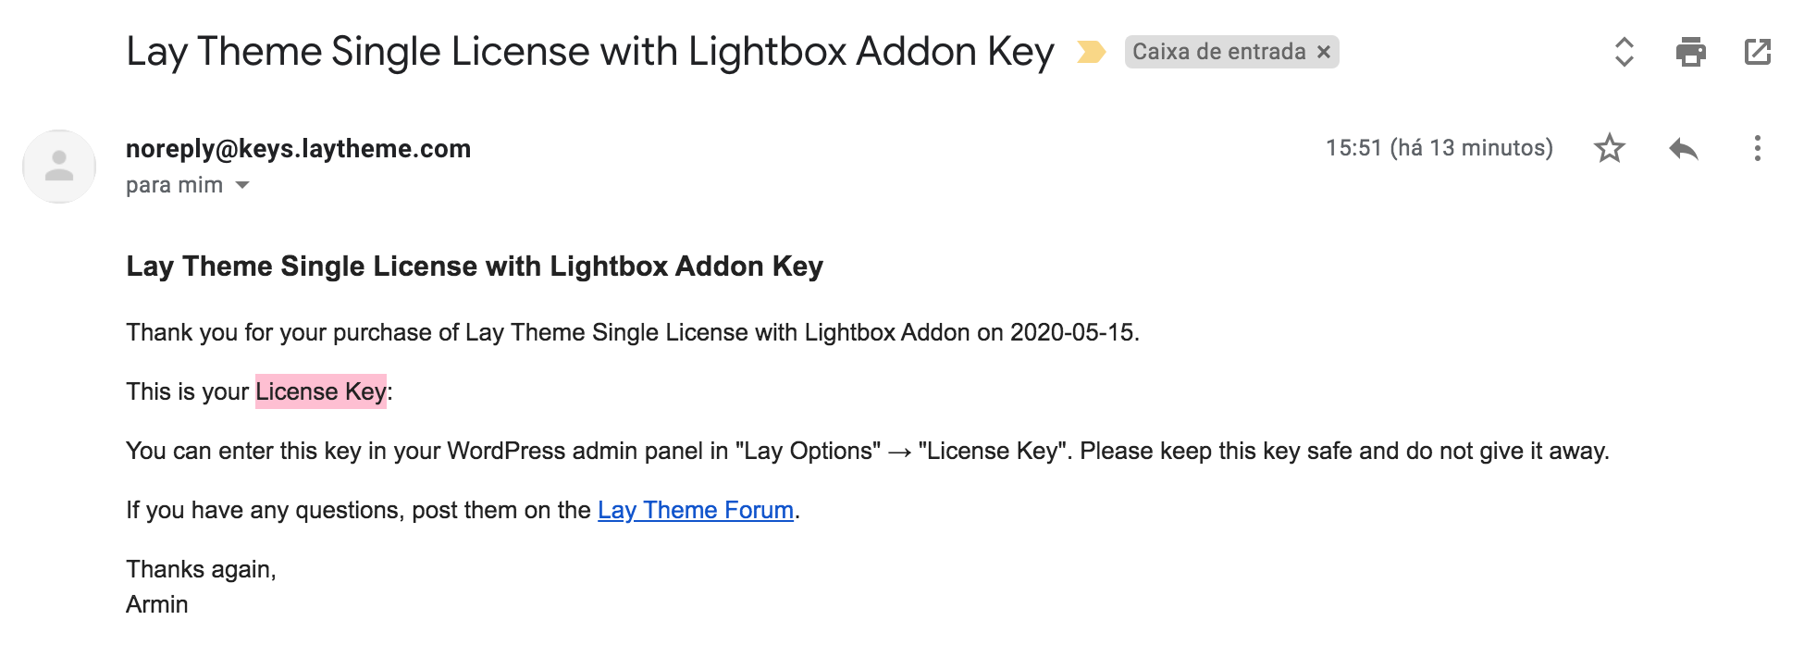This screenshot has height=670, width=1804.
Task: Print all messages with printer icon
Action: point(1690,52)
